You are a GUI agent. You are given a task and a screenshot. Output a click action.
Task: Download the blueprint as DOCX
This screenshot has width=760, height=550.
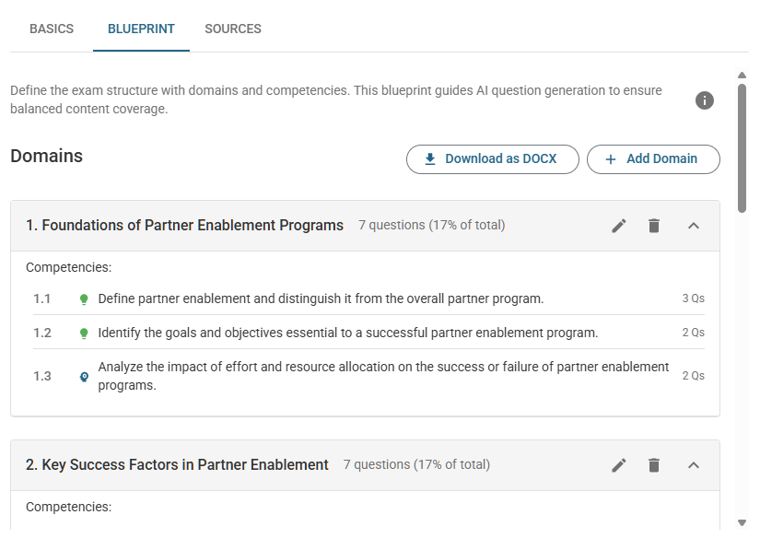click(493, 159)
